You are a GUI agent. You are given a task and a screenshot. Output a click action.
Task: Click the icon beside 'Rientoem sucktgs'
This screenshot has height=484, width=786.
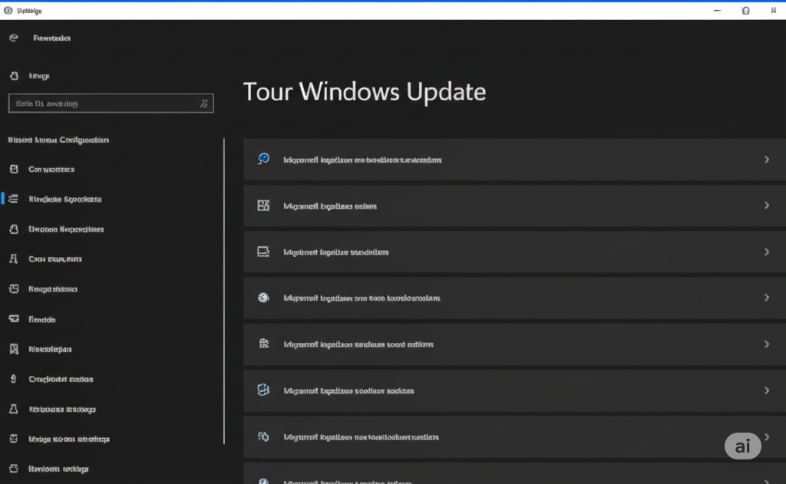[x=14, y=469]
